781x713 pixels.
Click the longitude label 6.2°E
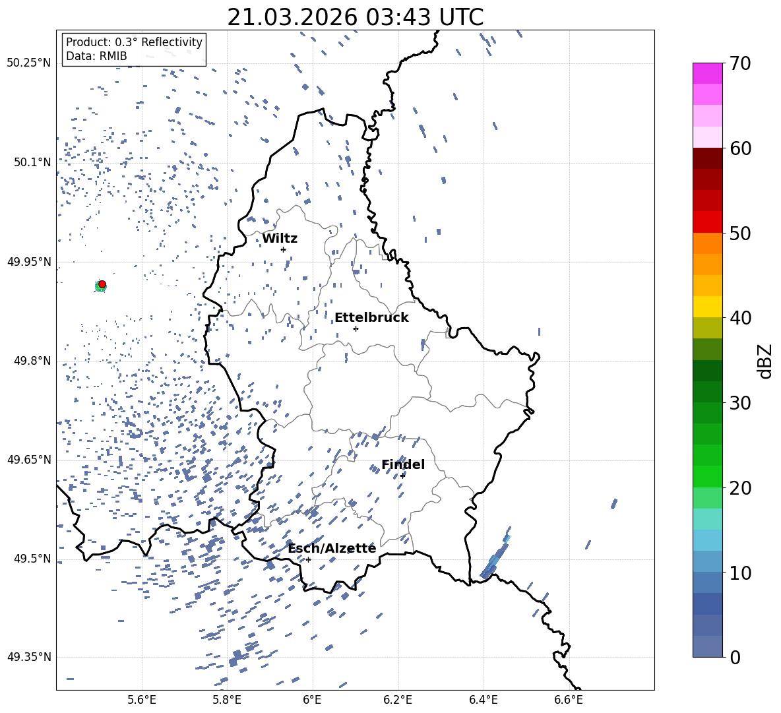(398, 700)
